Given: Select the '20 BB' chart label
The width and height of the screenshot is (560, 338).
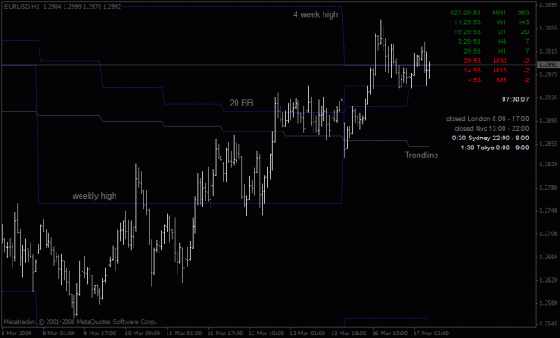Looking at the screenshot, I should [x=241, y=103].
